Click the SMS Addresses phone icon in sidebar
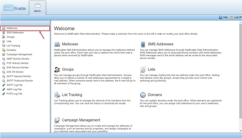This screenshot has height=138, width=242. point(4,32)
